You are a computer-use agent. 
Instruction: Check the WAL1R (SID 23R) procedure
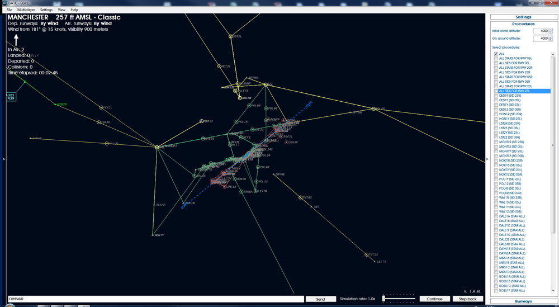[496, 198]
